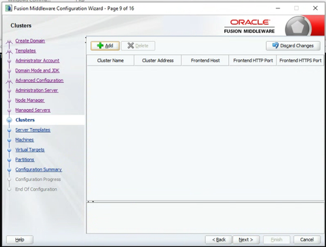Click the Discard Changes button
Viewport: 326px width, 247px height.
click(293, 46)
